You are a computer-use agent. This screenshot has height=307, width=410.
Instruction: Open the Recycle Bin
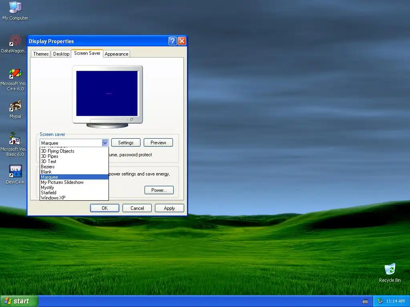tap(390, 273)
